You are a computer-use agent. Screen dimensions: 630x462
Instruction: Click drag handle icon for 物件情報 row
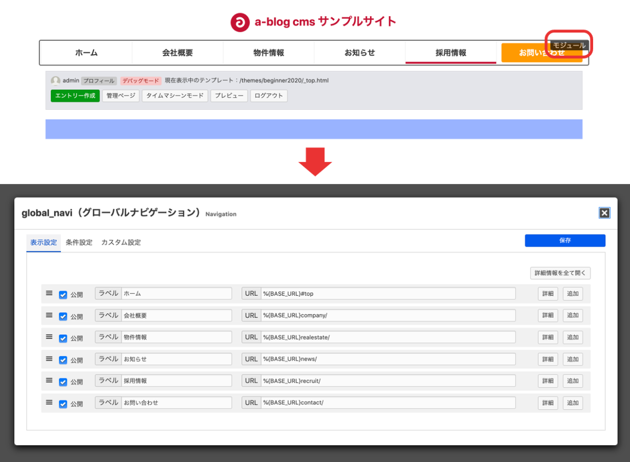click(49, 337)
